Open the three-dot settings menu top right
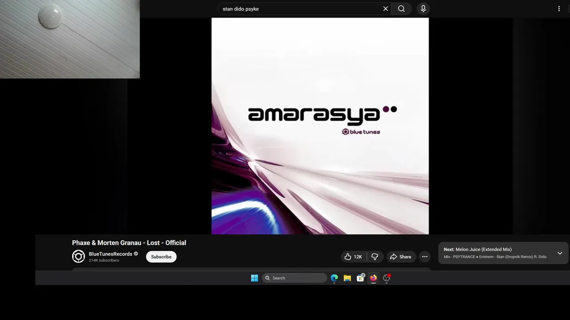 coord(559,8)
